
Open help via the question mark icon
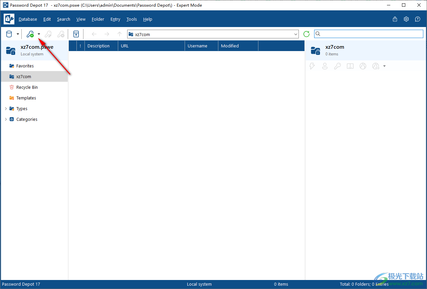[418, 19]
